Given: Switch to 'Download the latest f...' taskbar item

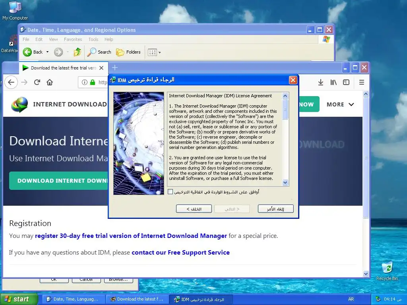Looking at the screenshot, I should pos(137,299).
